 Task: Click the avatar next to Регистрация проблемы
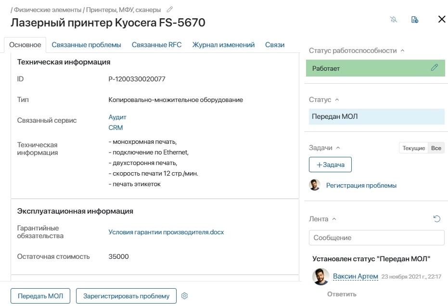coord(315,185)
